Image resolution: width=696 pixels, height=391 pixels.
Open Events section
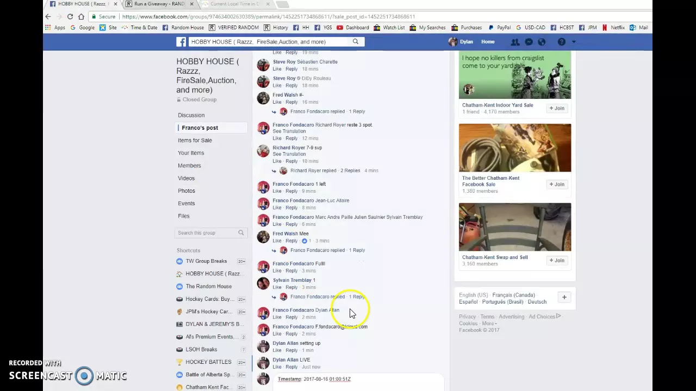(x=186, y=203)
